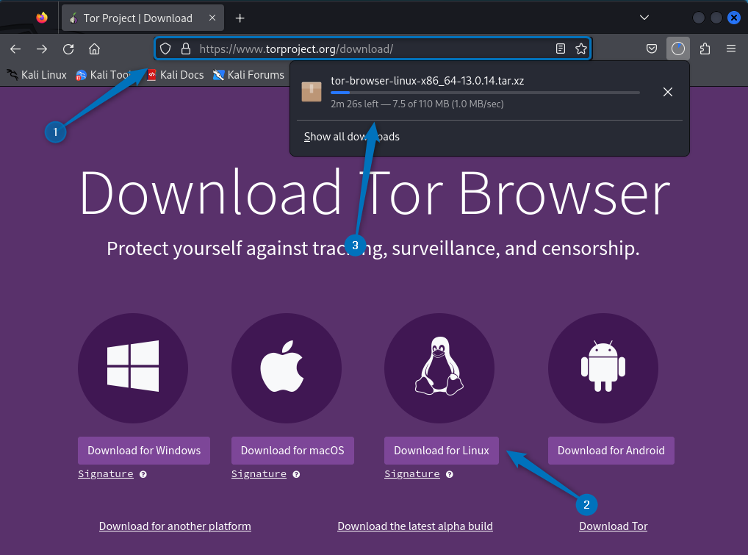Save the page to Pocket

[x=651, y=49]
